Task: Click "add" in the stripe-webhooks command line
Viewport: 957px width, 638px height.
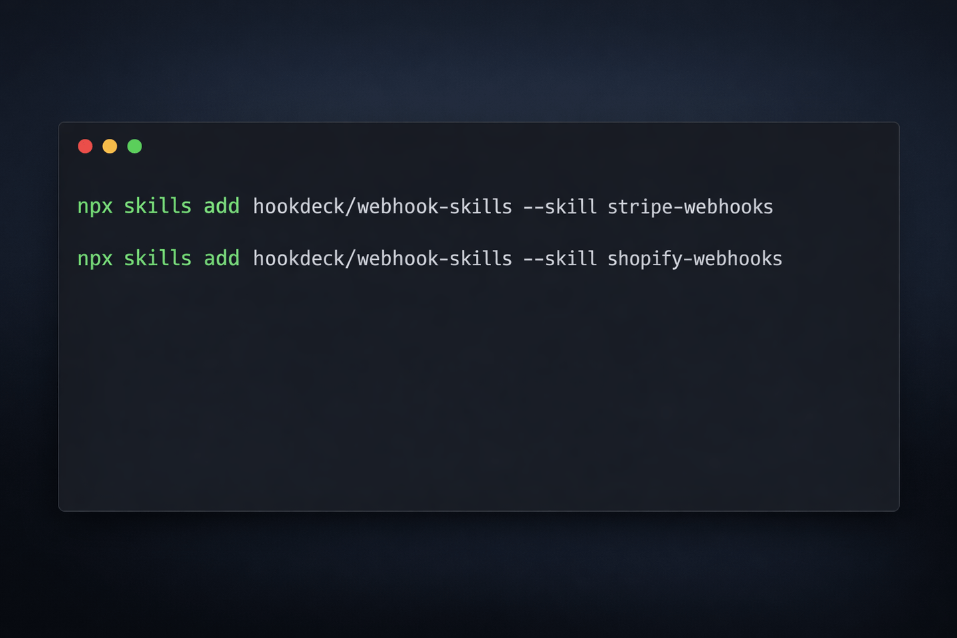Action: click(221, 206)
